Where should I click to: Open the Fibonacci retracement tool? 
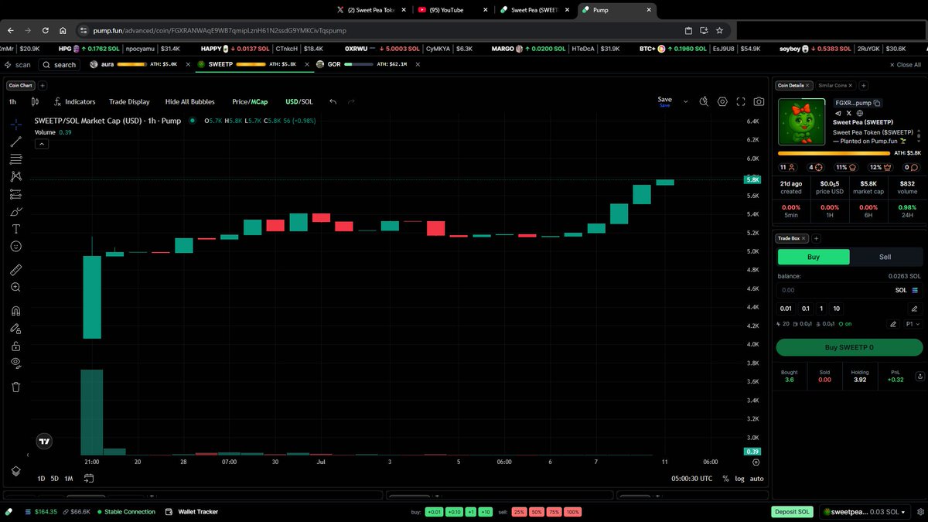pyautogui.click(x=15, y=159)
